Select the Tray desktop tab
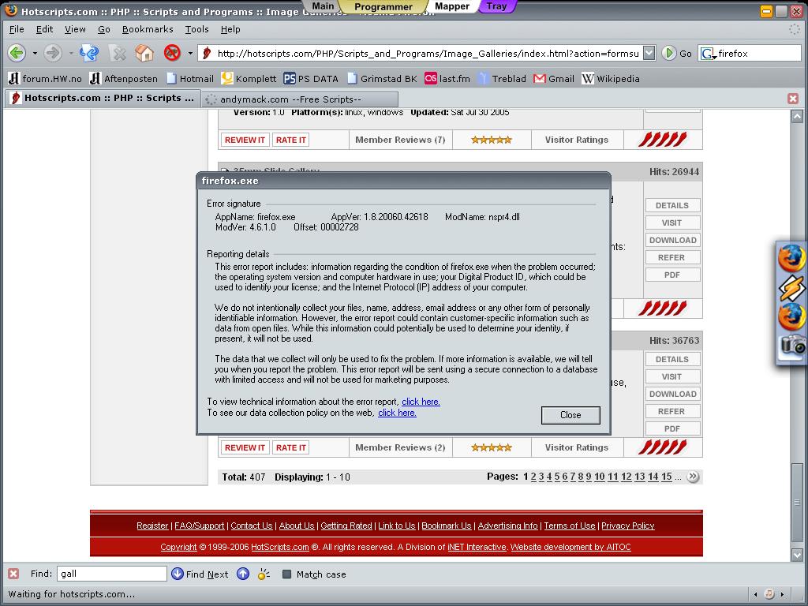The width and height of the screenshot is (808, 606). coord(496,6)
